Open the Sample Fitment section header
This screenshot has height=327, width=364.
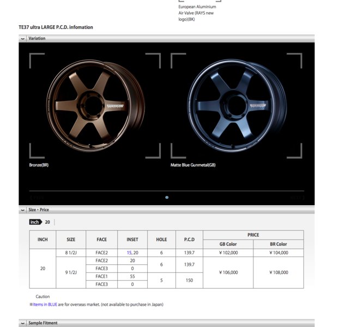pyautogui.click(x=167, y=323)
